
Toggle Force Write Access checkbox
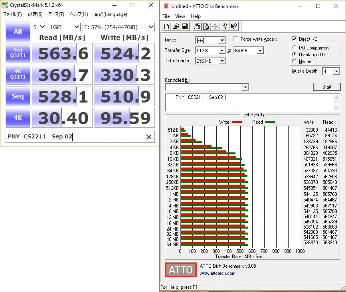coord(236,39)
